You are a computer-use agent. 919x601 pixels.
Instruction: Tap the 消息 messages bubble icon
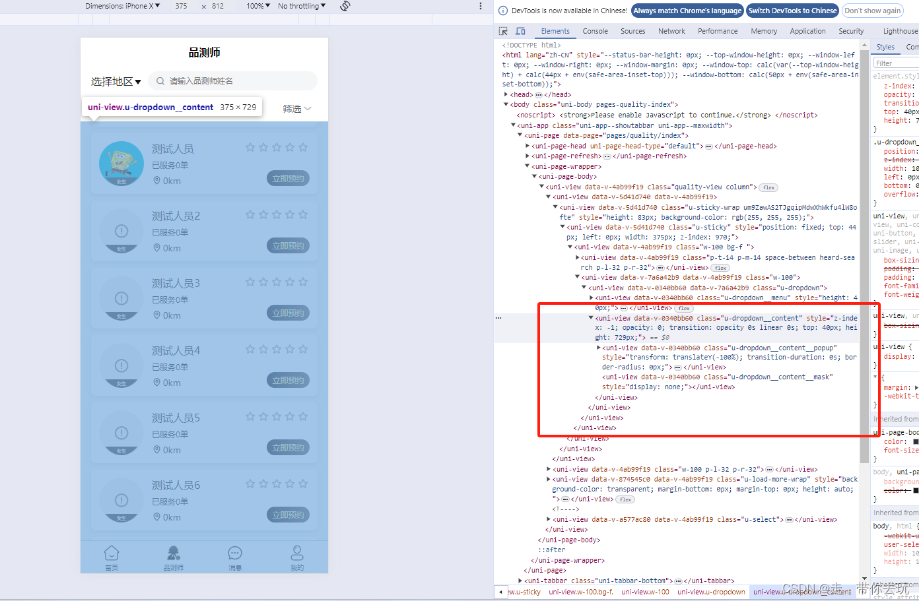tap(234, 552)
